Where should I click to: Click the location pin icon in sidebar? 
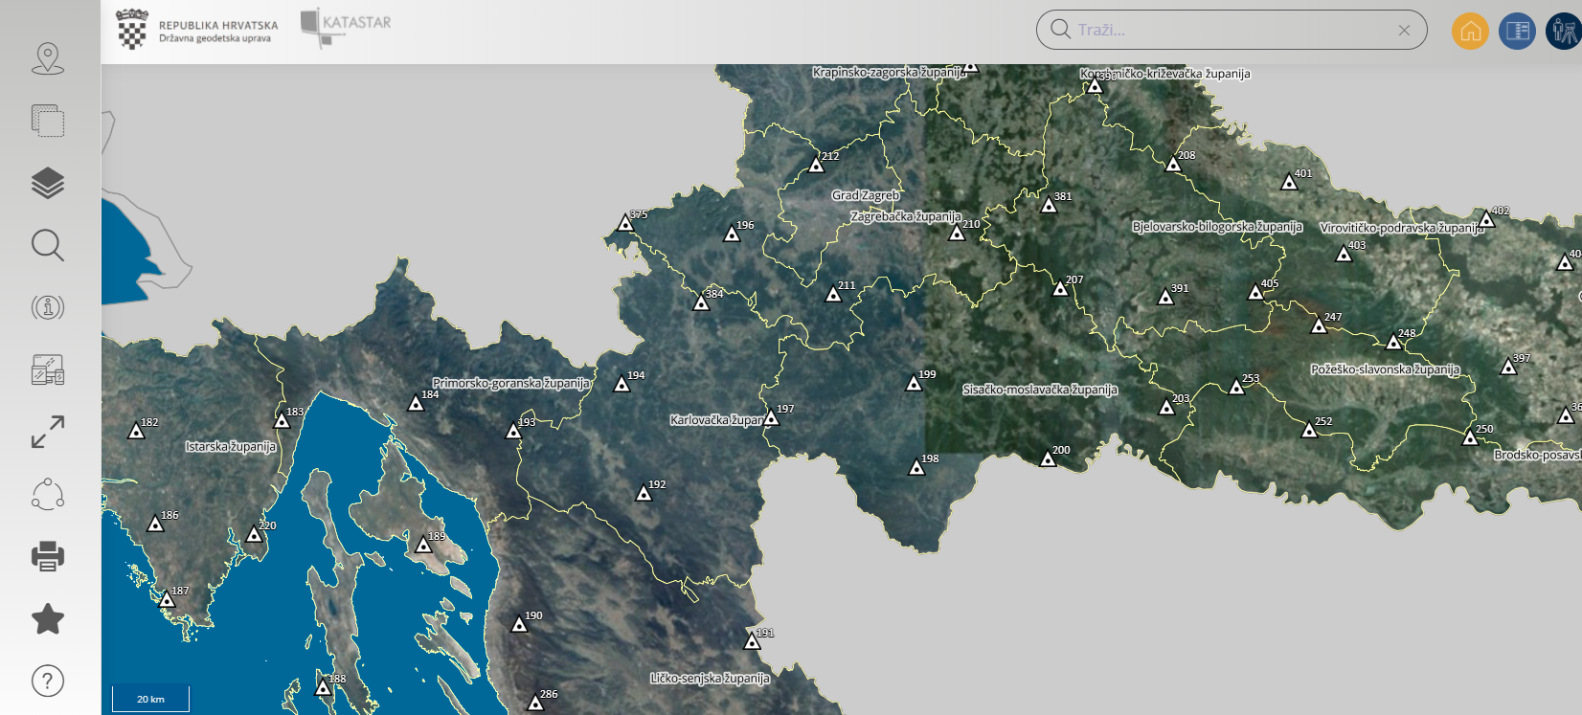[48, 59]
